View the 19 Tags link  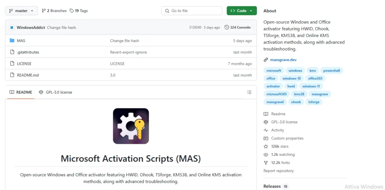pos(79,11)
